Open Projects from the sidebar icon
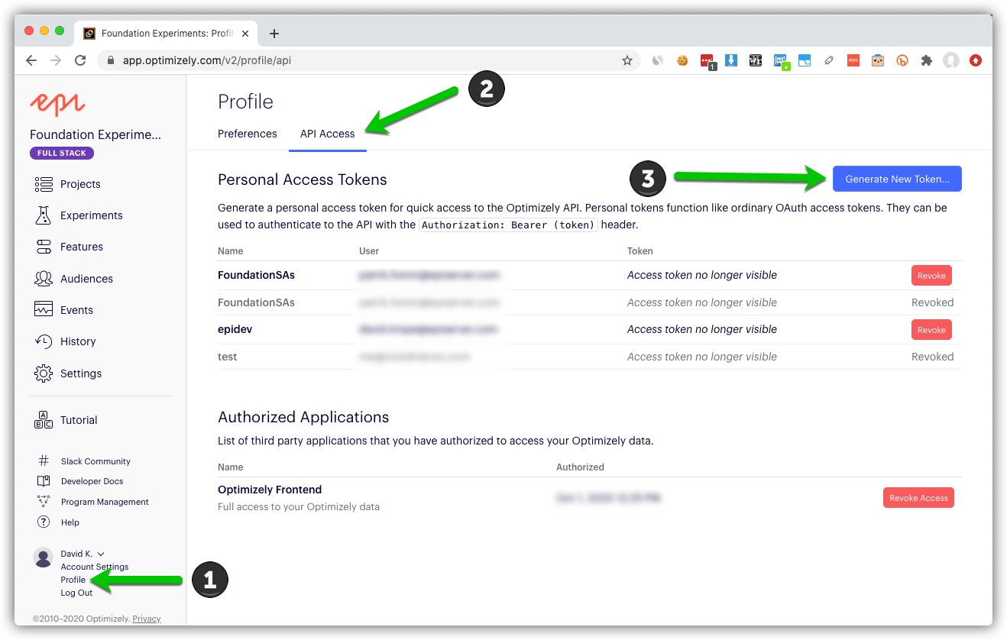The height and width of the screenshot is (640, 1007). point(44,184)
